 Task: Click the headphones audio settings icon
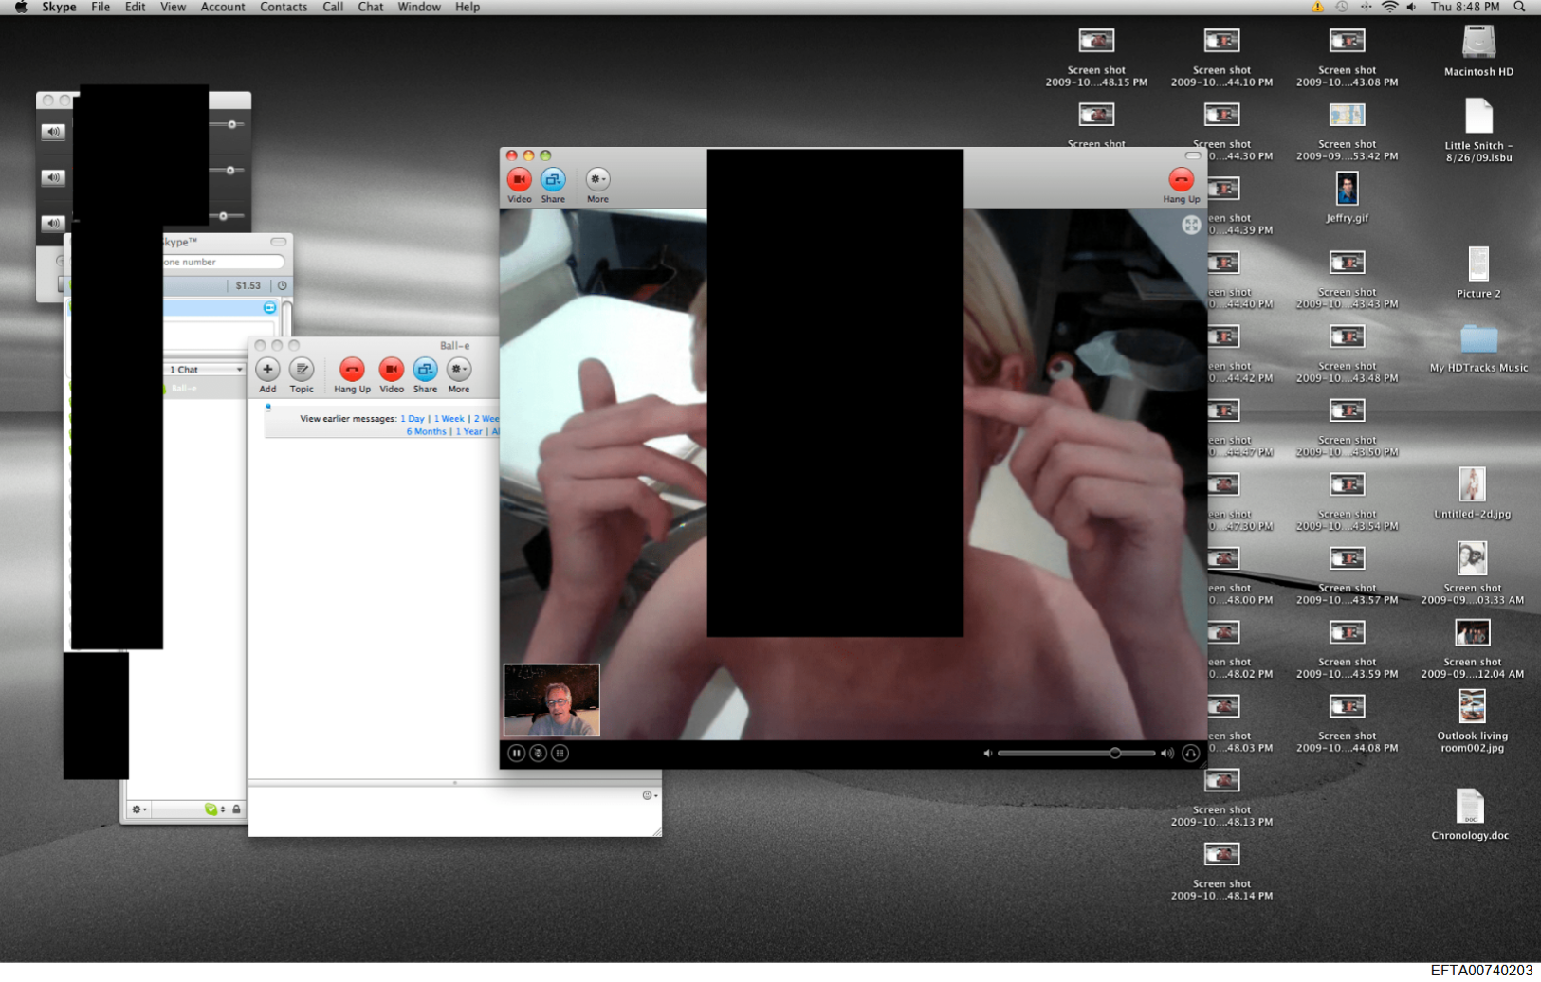point(1191,754)
